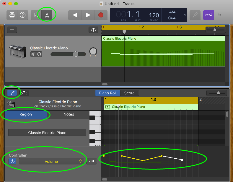Enable the 1234 count-in button
The image size is (233, 182).
pos(208,15)
